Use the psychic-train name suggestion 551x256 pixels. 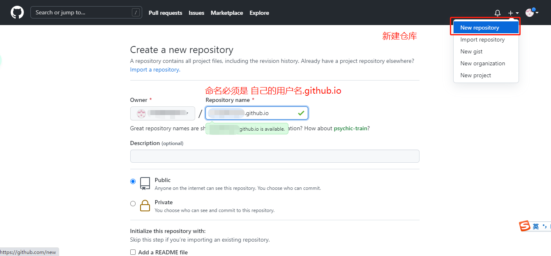pos(350,128)
